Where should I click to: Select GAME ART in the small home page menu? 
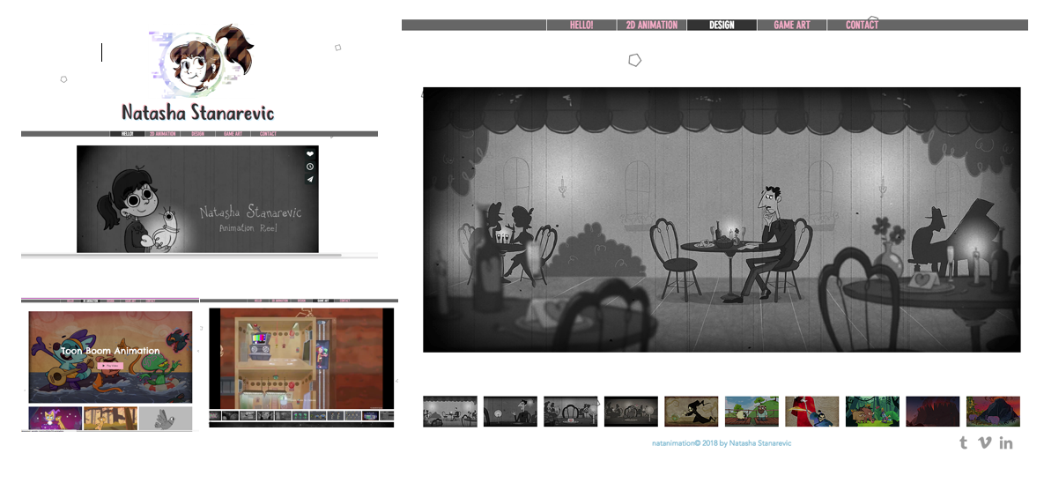[x=233, y=134]
